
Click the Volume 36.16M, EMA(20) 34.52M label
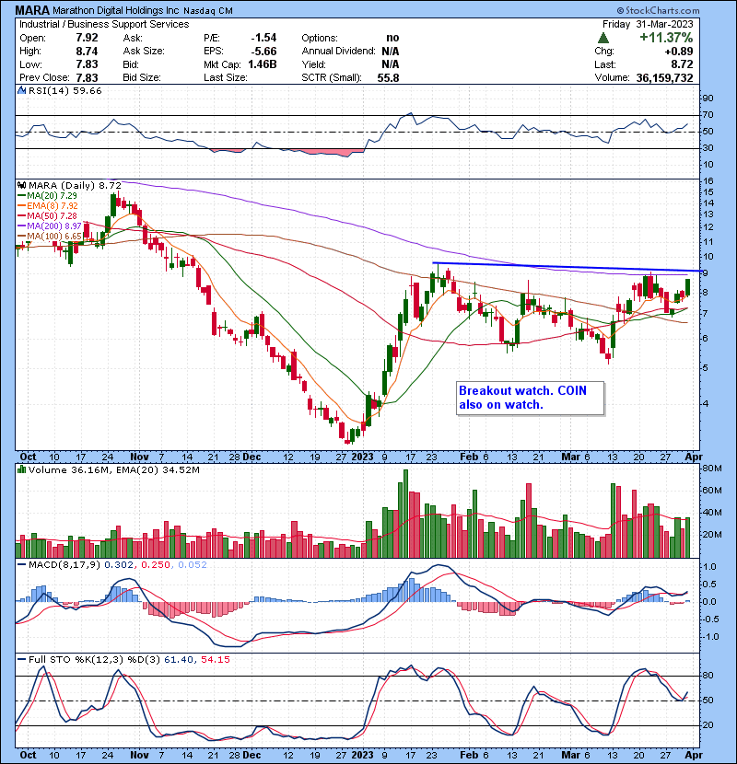point(113,470)
